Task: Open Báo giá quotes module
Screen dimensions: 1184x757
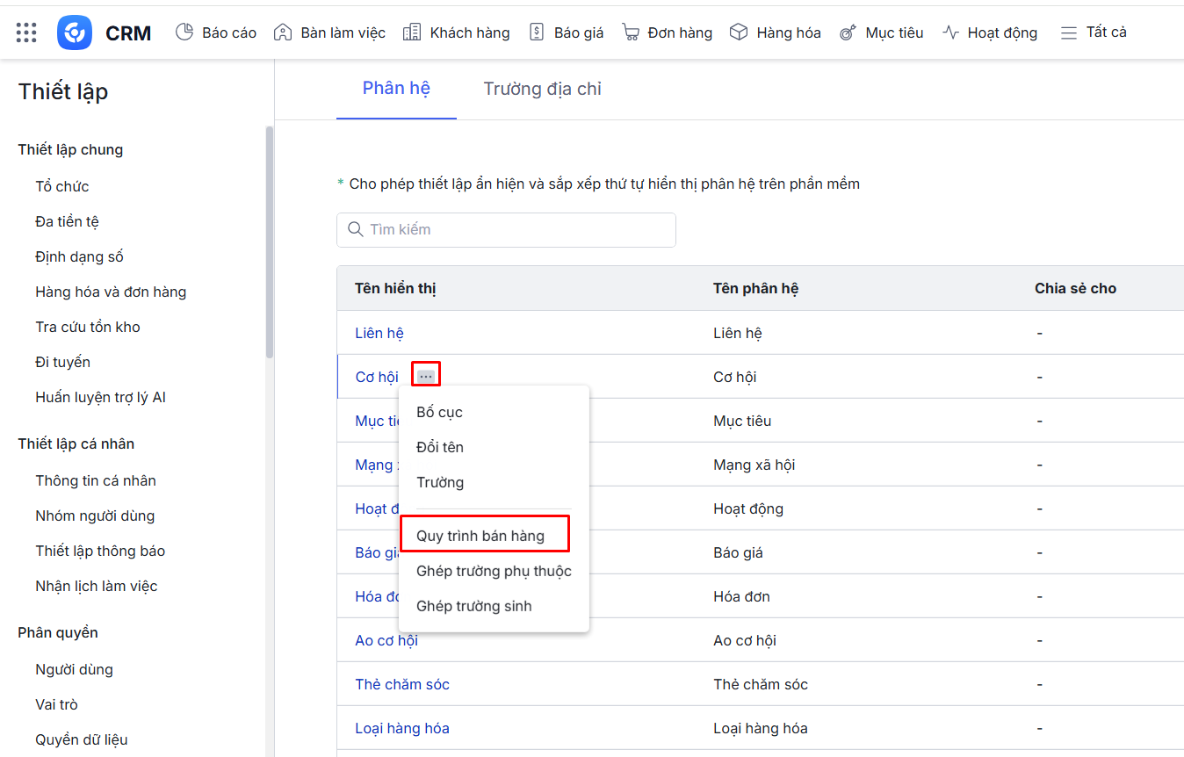Action: point(567,32)
